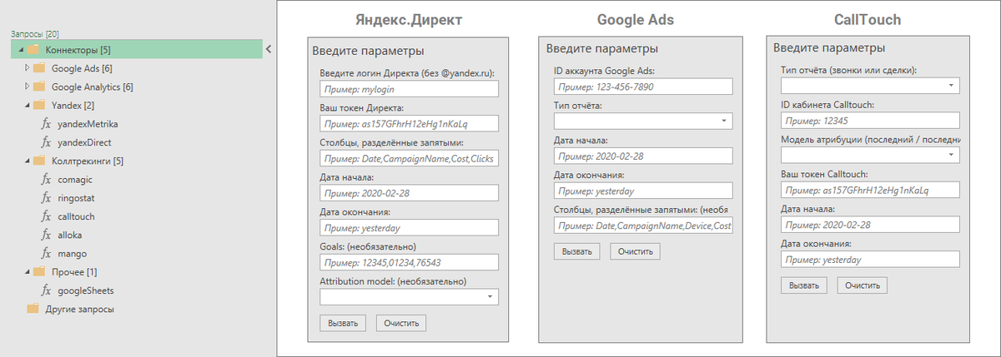Screen dimensions: 1001x357
Task: Collapse the Прочее [1] folder
Action: click(x=27, y=272)
